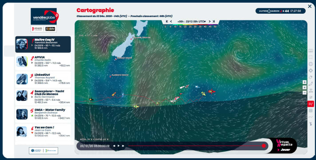Jump to last wind forecast step
The image size is (316, 160).
pos(213,21)
